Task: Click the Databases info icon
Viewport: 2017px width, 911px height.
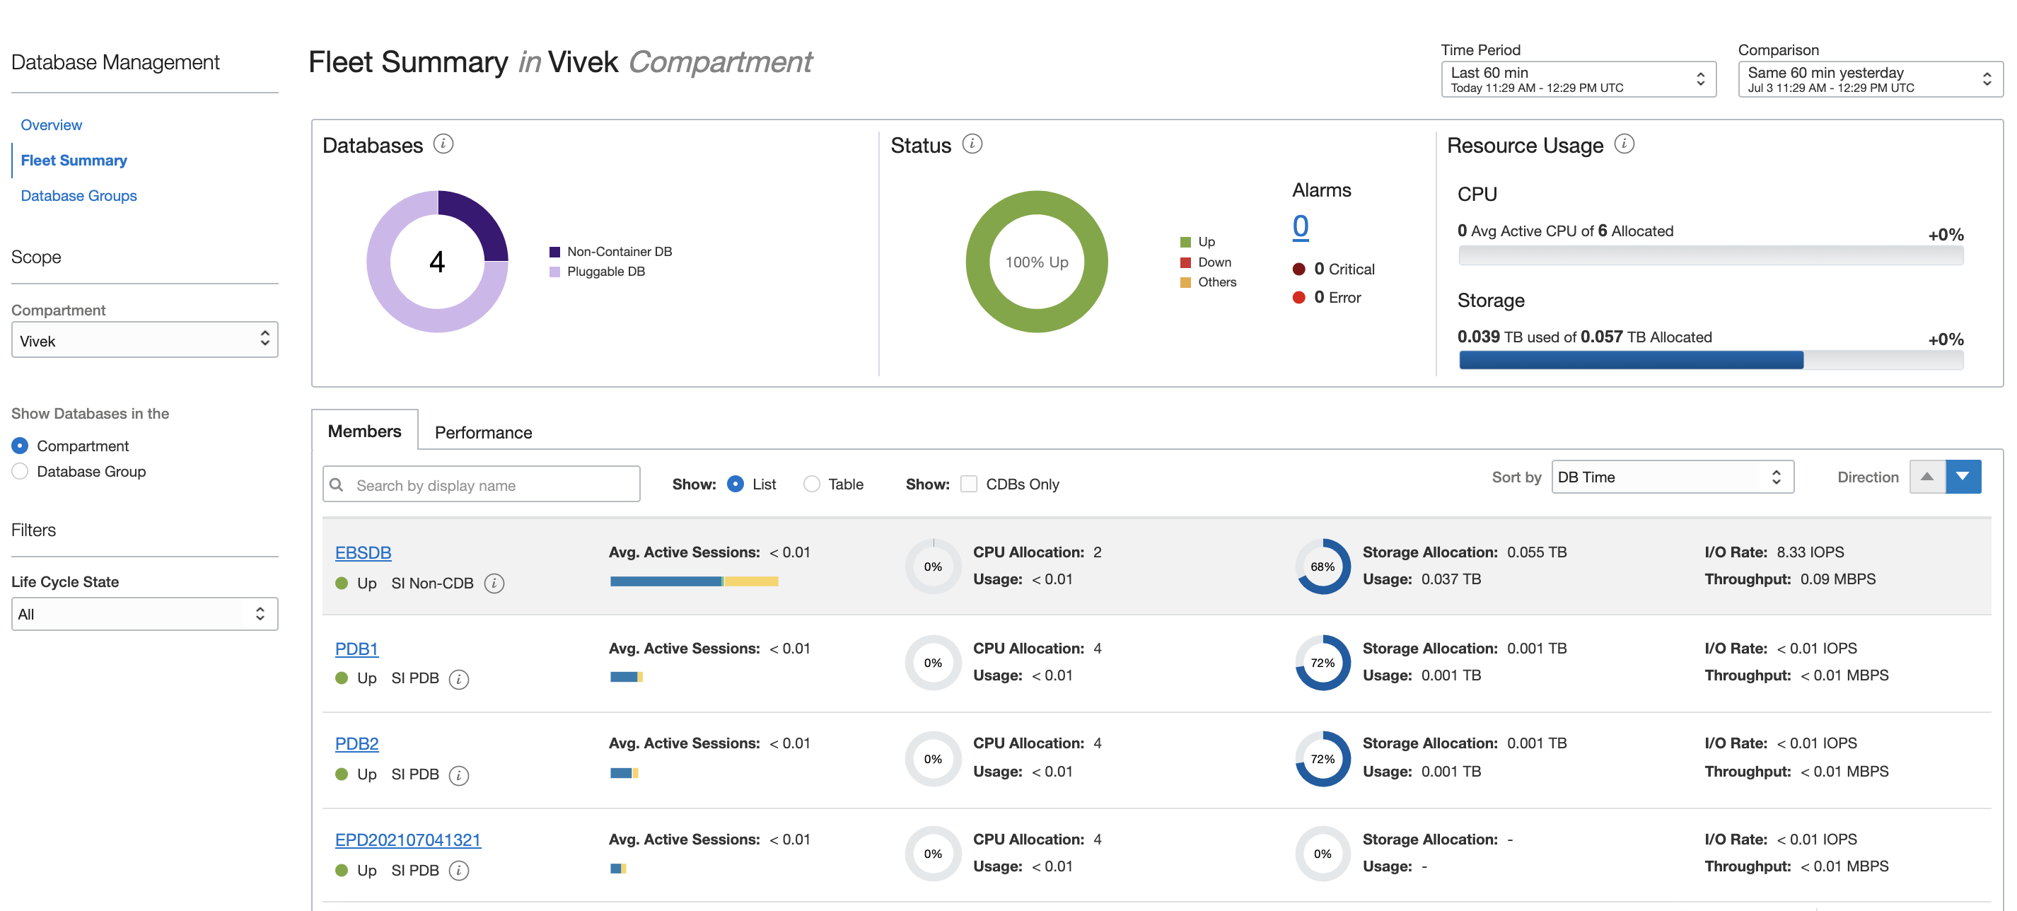Action: click(443, 144)
